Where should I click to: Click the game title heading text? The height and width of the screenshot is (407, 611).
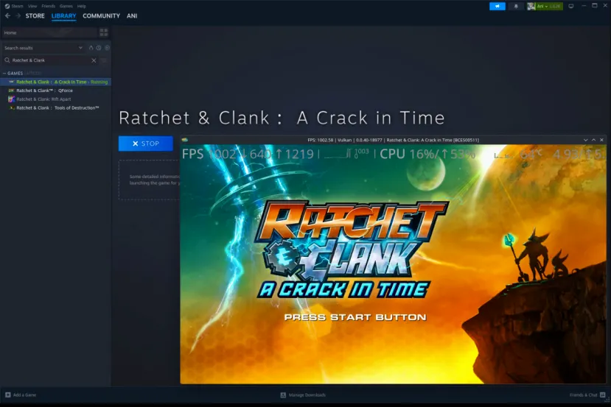click(x=282, y=118)
